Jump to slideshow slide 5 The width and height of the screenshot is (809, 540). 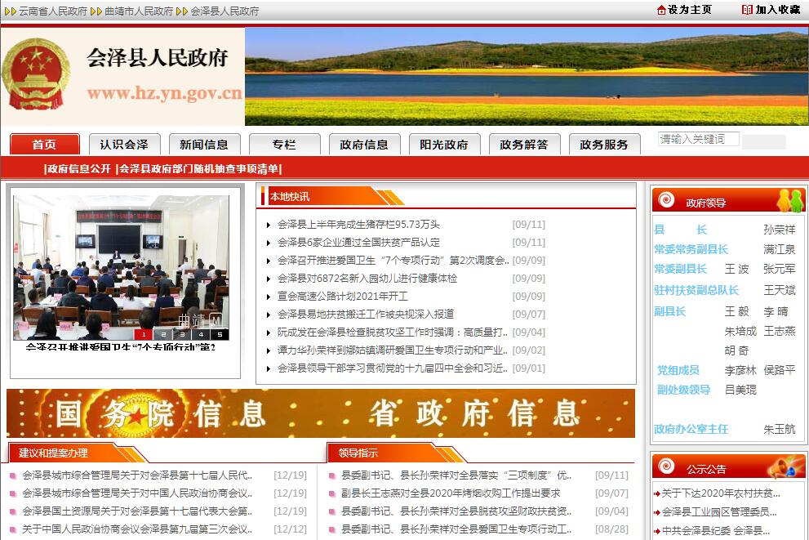pyautogui.click(x=219, y=334)
